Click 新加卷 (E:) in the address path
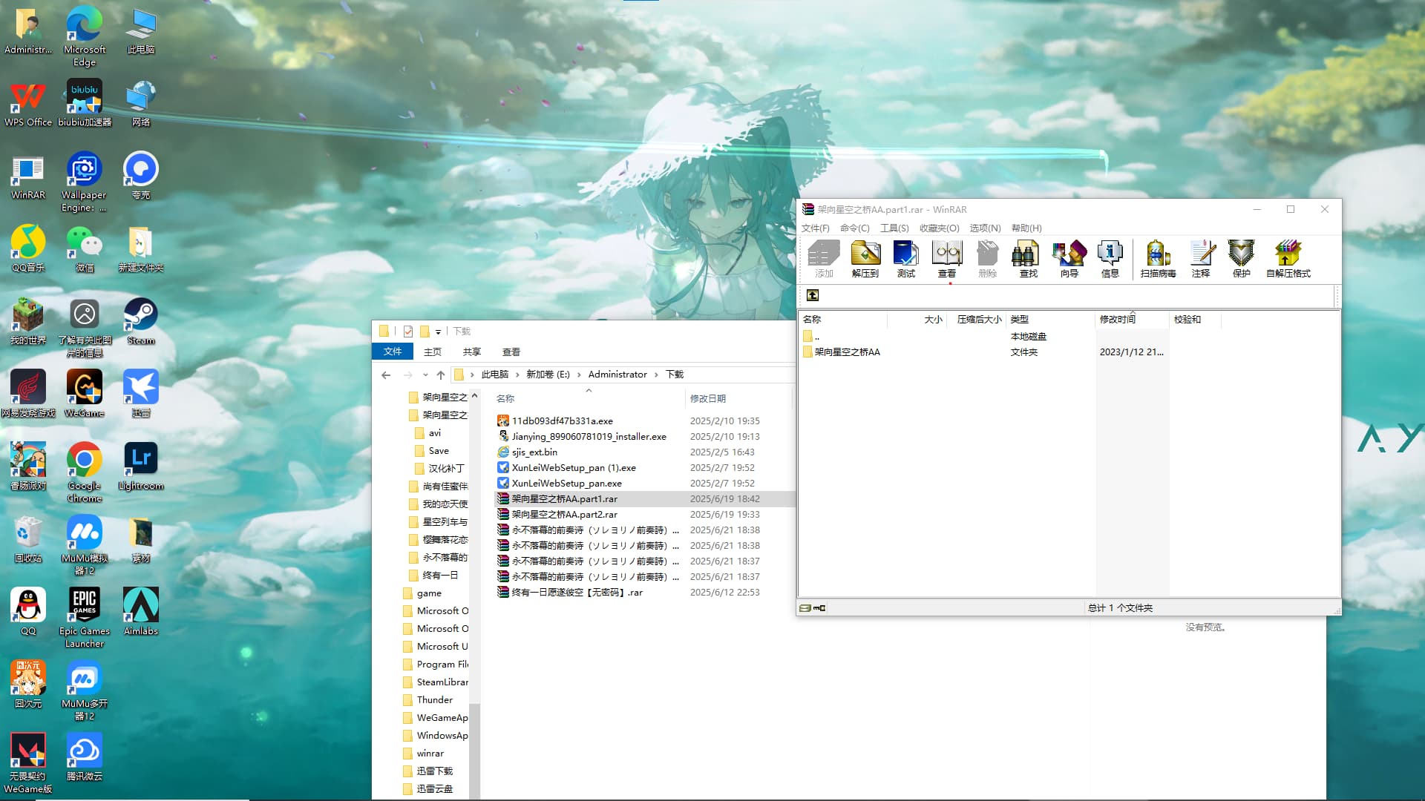This screenshot has height=801, width=1425. click(548, 375)
